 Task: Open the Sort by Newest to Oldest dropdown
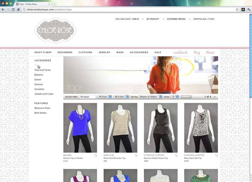point(150,97)
